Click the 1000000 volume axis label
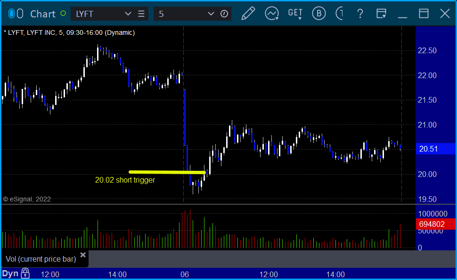This screenshot has width=457, height=280. 433,214
